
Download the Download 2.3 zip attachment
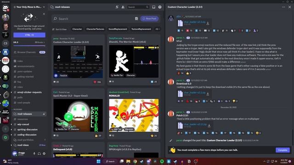(208, 94)
